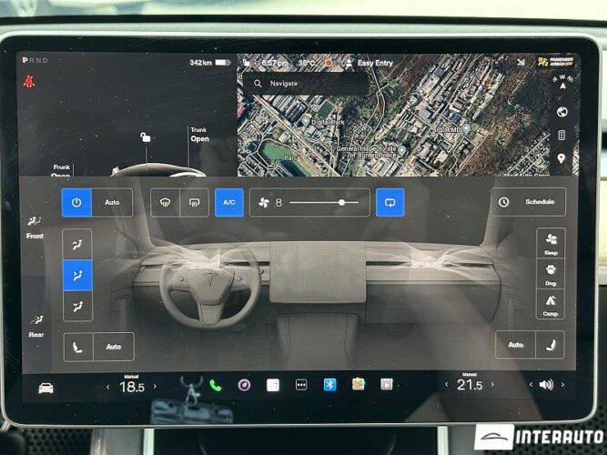Image resolution: width=607 pixels, height=455 pixels.
Task: Enable Auto climate mode
Action: click(x=112, y=203)
